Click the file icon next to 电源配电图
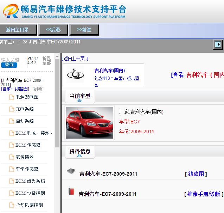The width and height of the screenshot is (224, 213). [x=12, y=97]
